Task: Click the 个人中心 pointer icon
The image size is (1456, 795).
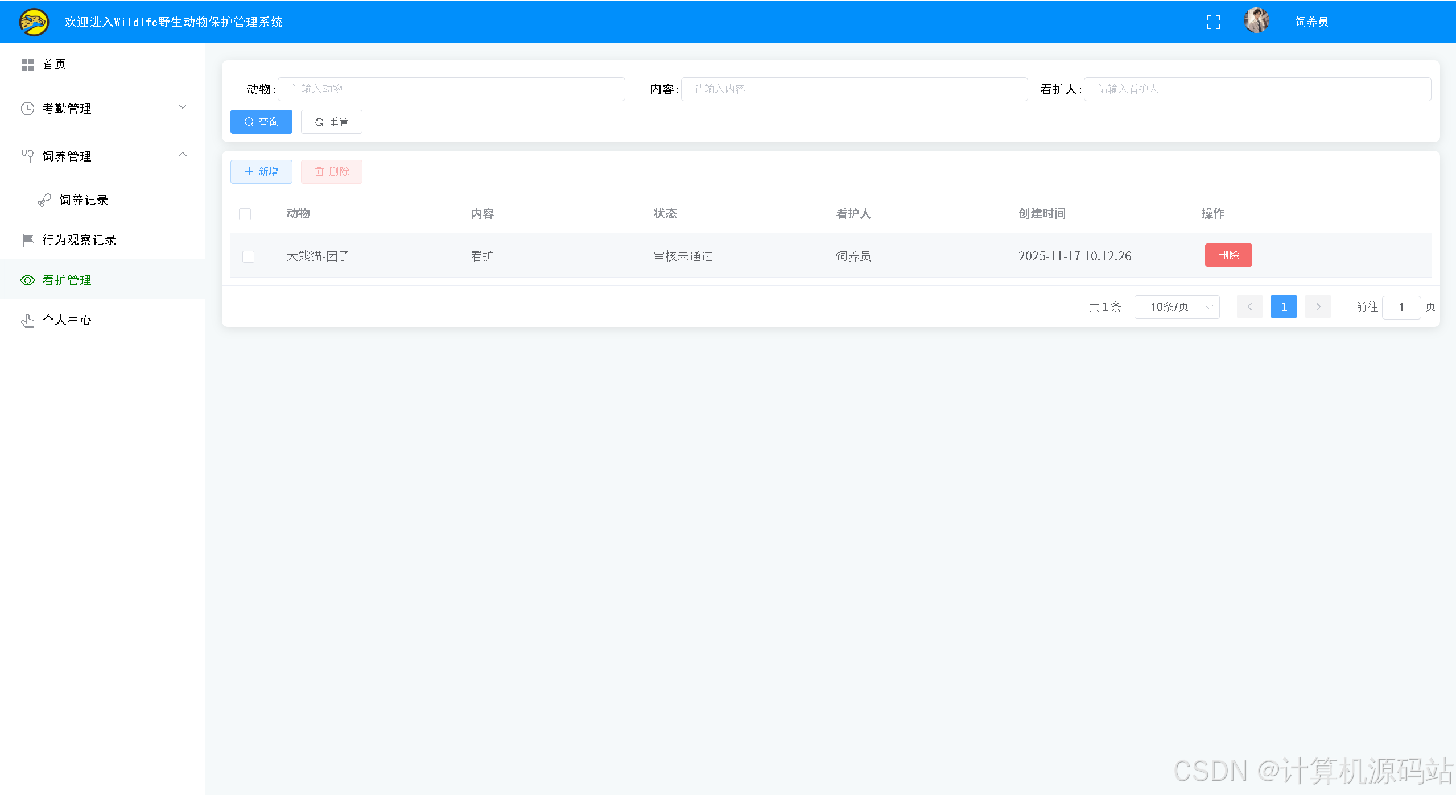Action: click(x=27, y=321)
